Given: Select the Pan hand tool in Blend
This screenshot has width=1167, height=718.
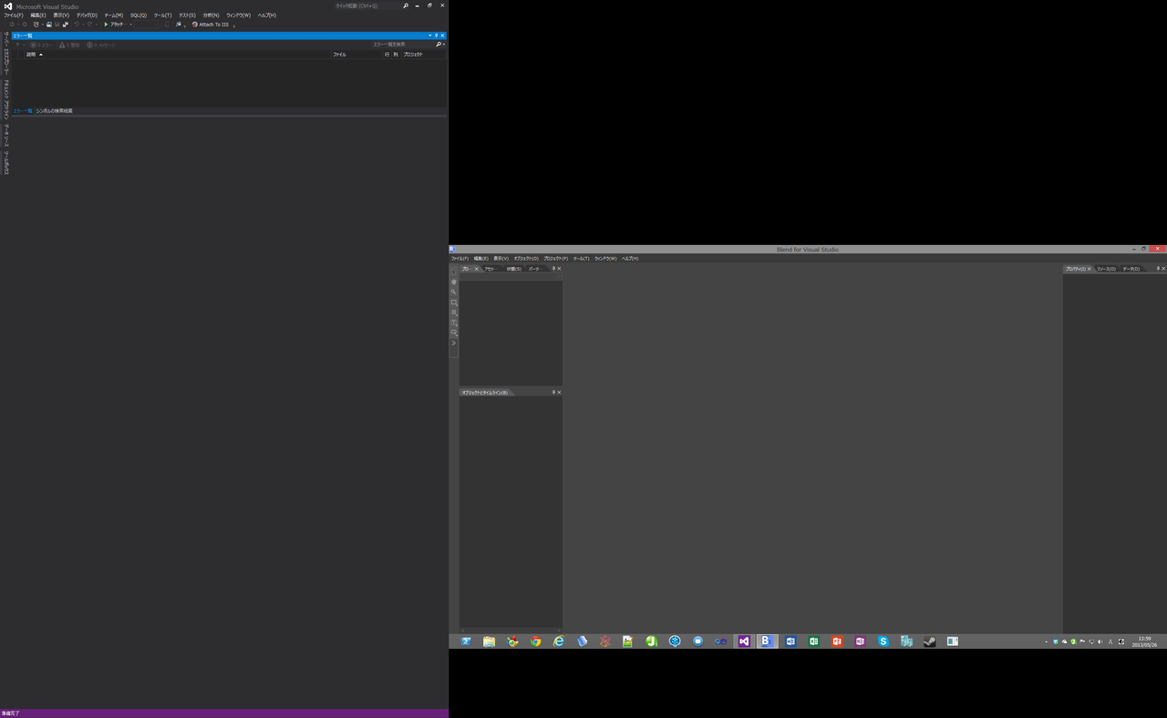Looking at the screenshot, I should click(x=454, y=282).
